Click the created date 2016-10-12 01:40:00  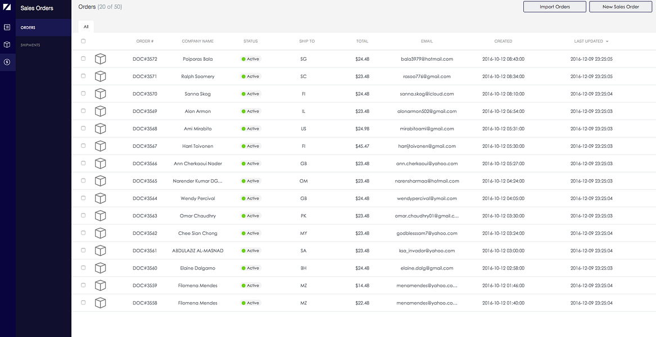pos(503,303)
